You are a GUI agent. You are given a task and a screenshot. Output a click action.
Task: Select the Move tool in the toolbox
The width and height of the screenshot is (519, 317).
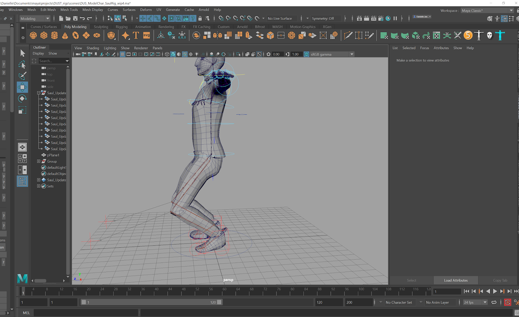[x=22, y=87]
